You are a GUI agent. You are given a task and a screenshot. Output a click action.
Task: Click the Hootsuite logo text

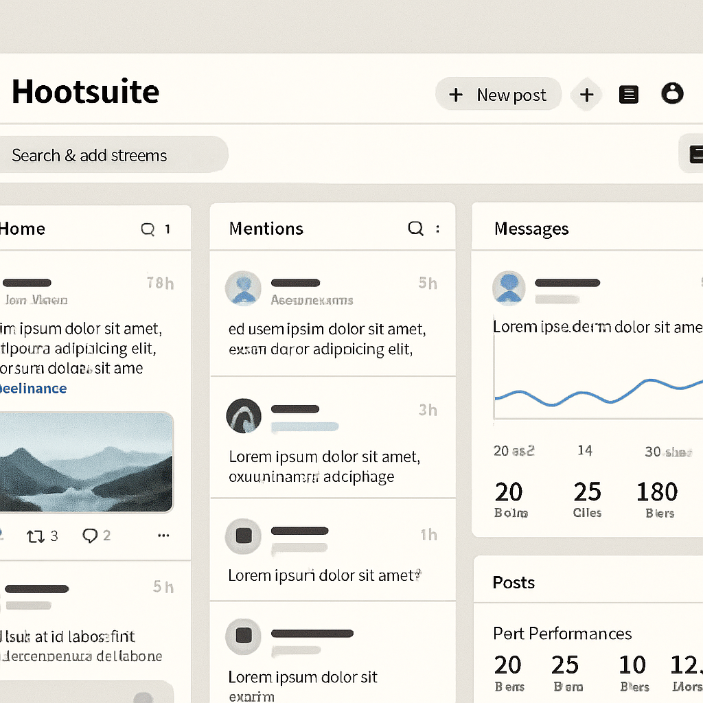pyautogui.click(x=86, y=92)
